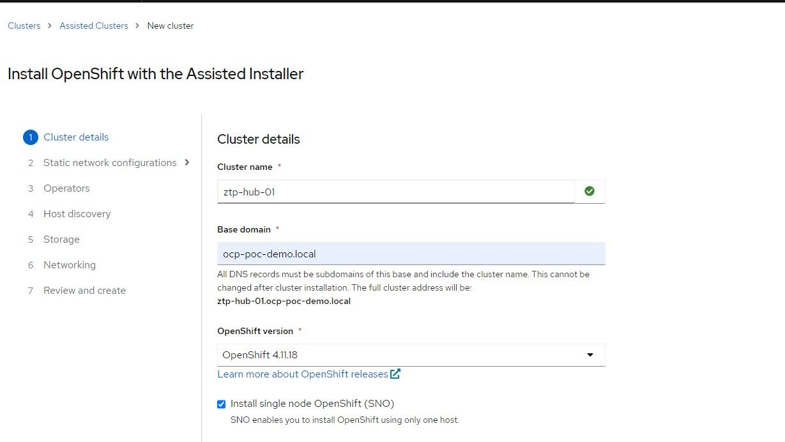
Task: Click the Cluster name input field
Action: tap(395, 191)
